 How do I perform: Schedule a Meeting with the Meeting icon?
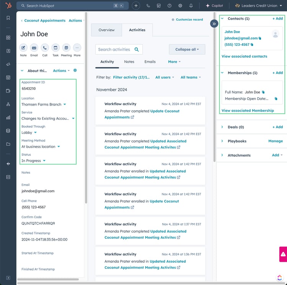click(66, 48)
